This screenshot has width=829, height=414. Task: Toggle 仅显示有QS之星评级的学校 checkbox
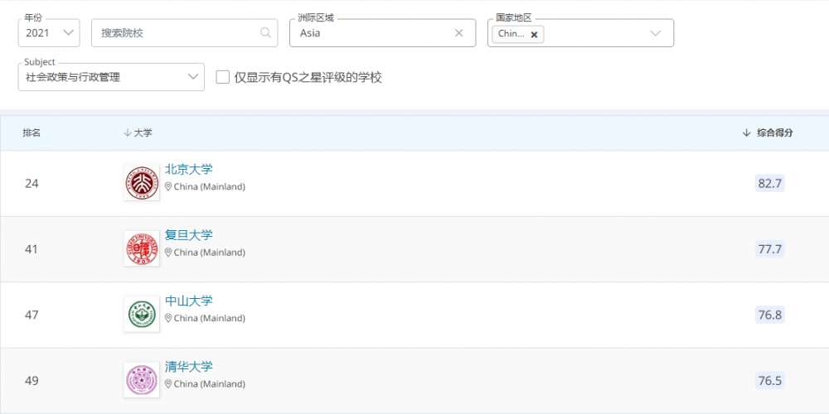pyautogui.click(x=222, y=77)
